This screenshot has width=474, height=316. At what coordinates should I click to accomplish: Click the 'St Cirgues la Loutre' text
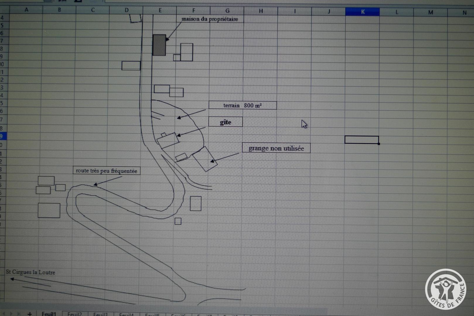[x=30, y=272]
